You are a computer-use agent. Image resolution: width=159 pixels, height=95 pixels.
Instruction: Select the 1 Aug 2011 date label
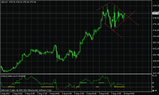tap(5, 93)
